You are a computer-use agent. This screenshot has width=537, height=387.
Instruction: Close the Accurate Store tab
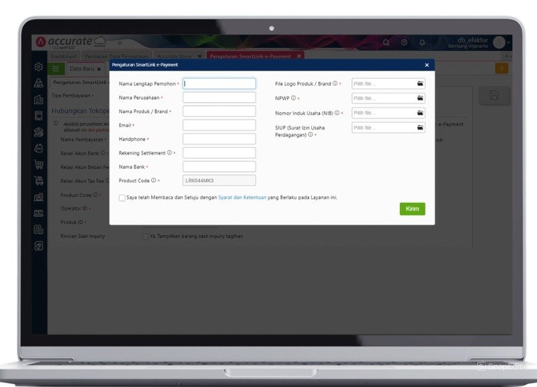(200, 56)
